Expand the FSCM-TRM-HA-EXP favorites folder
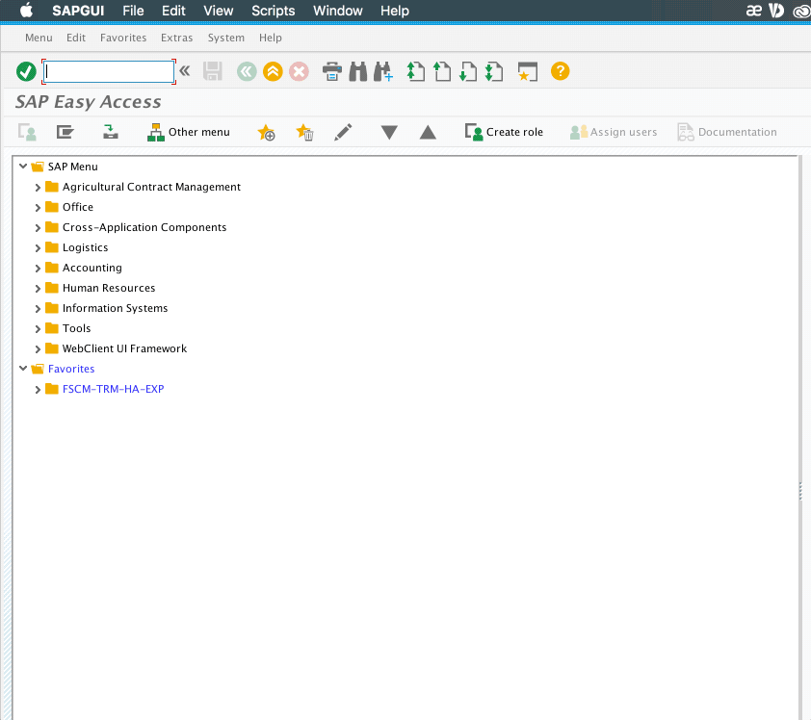Screen dimensions: 811x720 38,389
